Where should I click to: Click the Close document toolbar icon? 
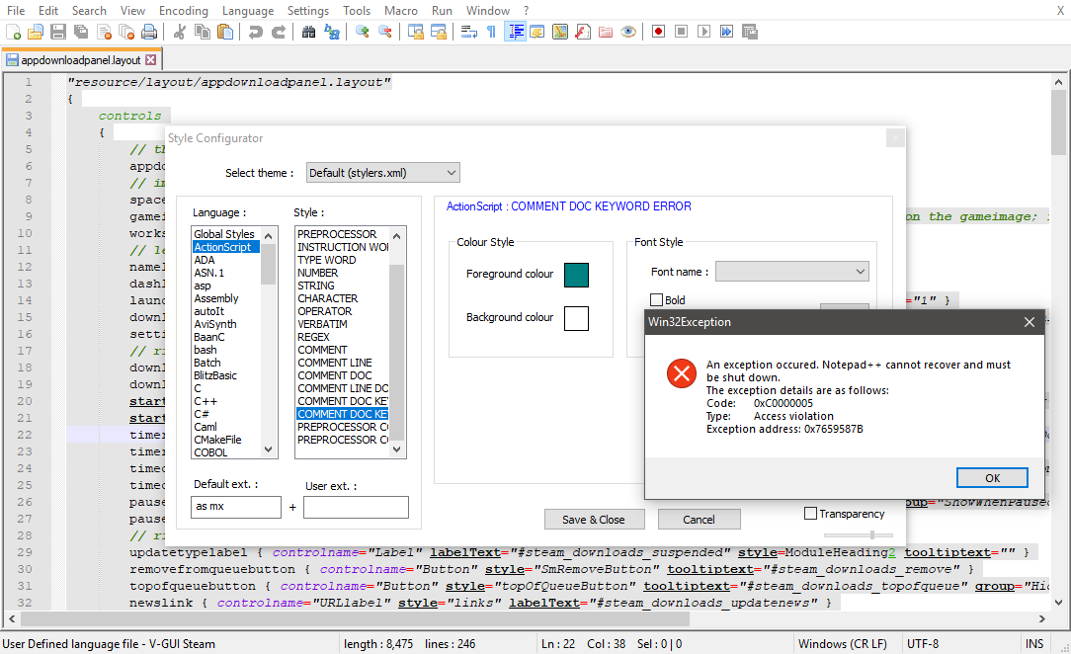(104, 32)
